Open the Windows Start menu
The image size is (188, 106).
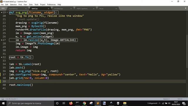point(3,103)
